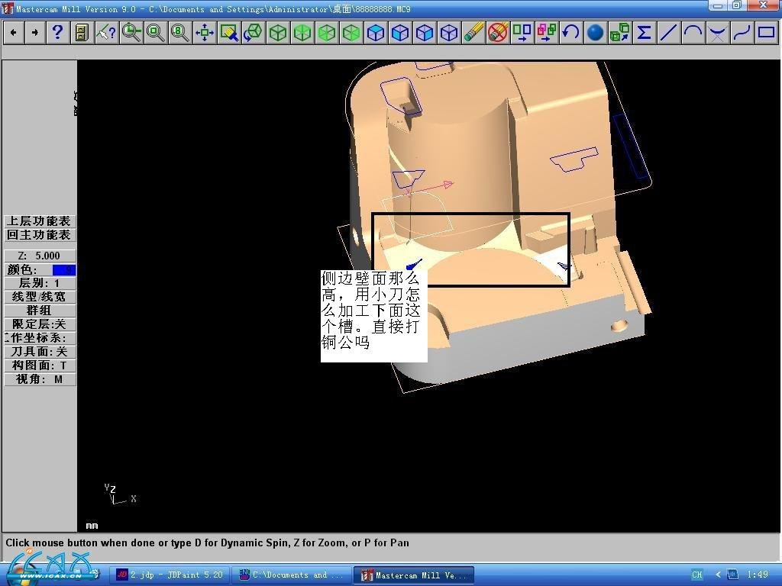Image resolution: width=782 pixels, height=586 pixels.
Task: Click the unzoom 0.8 magnifier icon
Action: pos(179,33)
